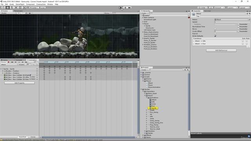Toggle the Local handle rotation button

tap(42, 7)
